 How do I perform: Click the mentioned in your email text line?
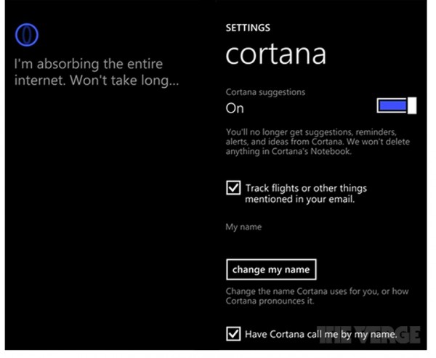[299, 199]
